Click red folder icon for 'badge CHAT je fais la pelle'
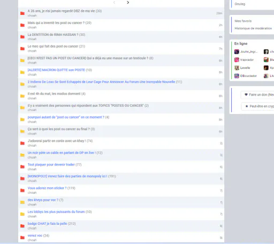 pos(22,226)
